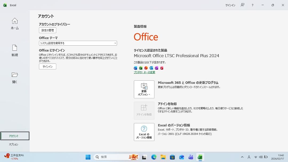Screen dimensions: 288x162
Task: Open オプション in the left sidebar
Action: (x=14, y=144)
